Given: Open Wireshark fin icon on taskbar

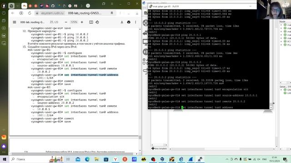Looking at the screenshot, I should pos(191,159).
